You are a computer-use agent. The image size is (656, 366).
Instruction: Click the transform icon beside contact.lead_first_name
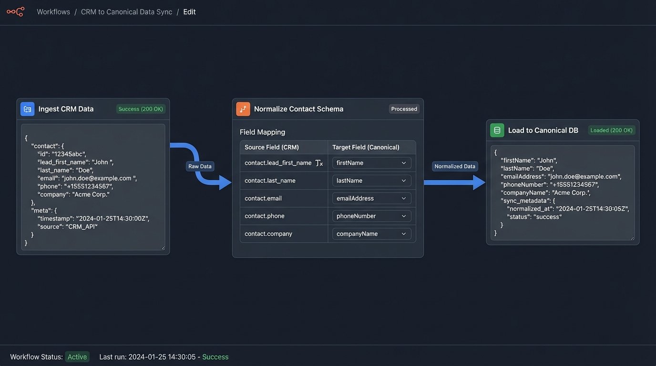click(319, 163)
